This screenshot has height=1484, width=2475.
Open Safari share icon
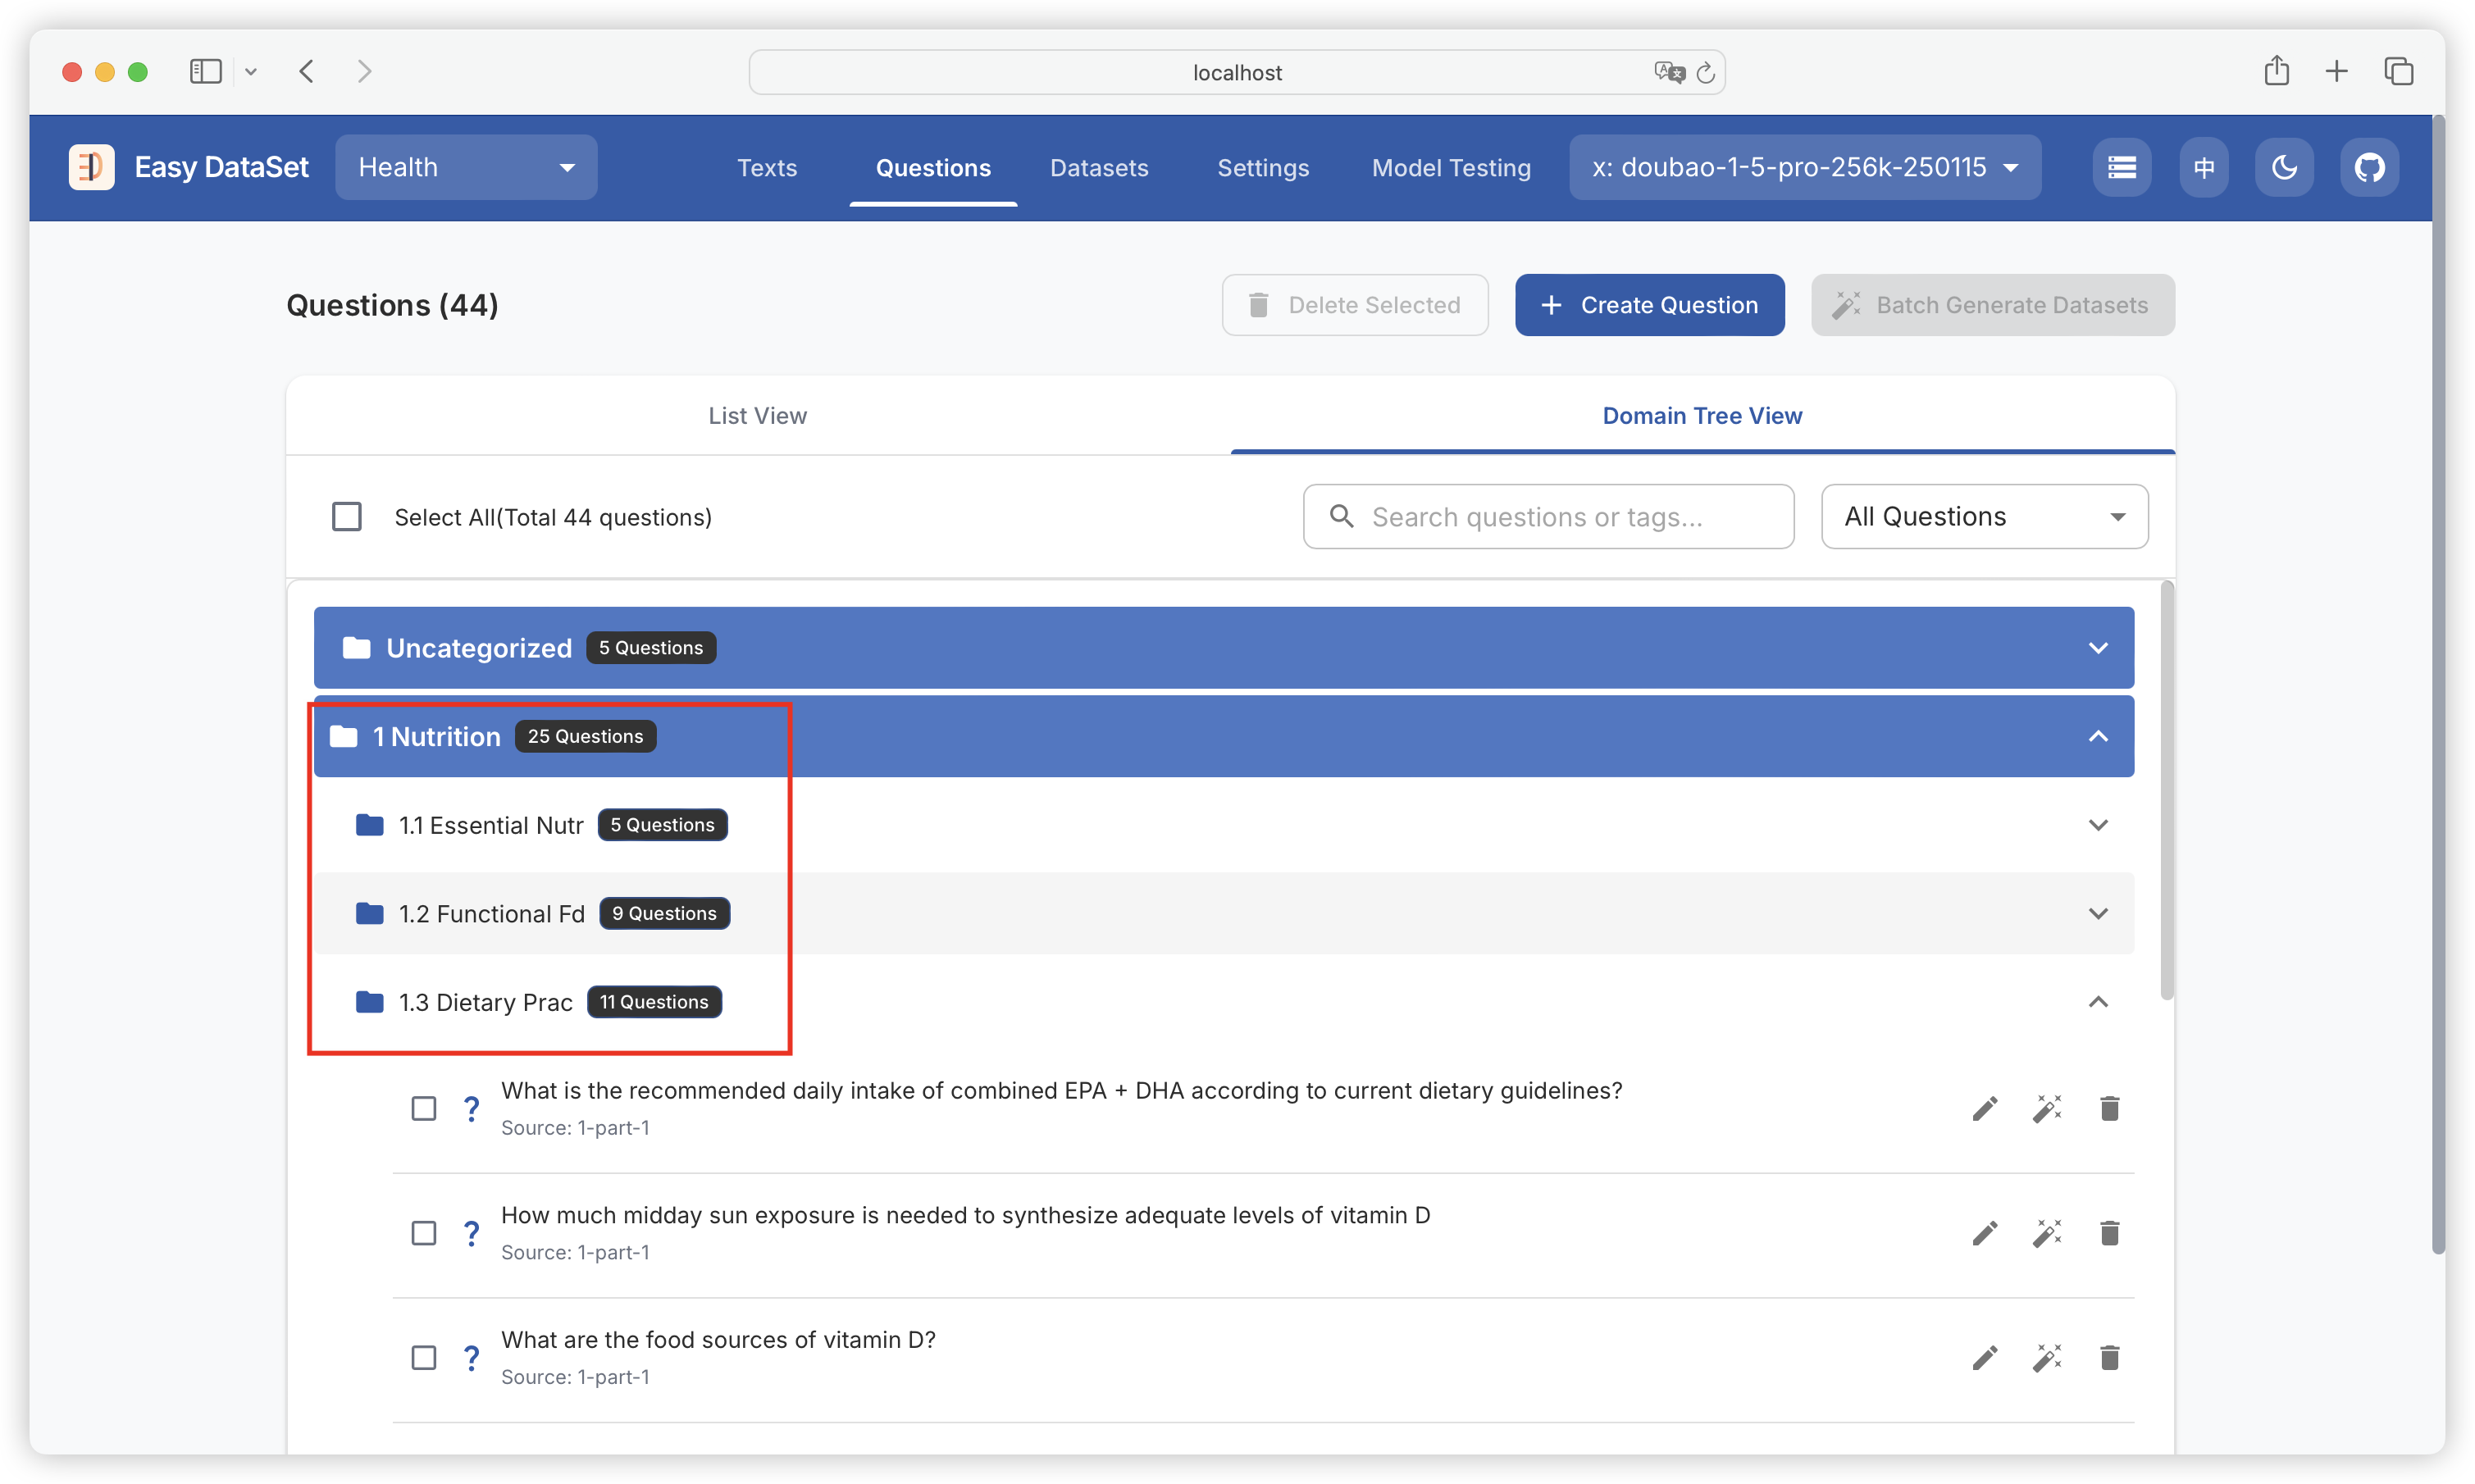[2276, 71]
